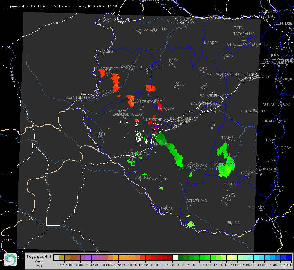Viewport: 294px width, 270px height.
Task: Click the LETENYE town label
Action: (x=116, y=157)
